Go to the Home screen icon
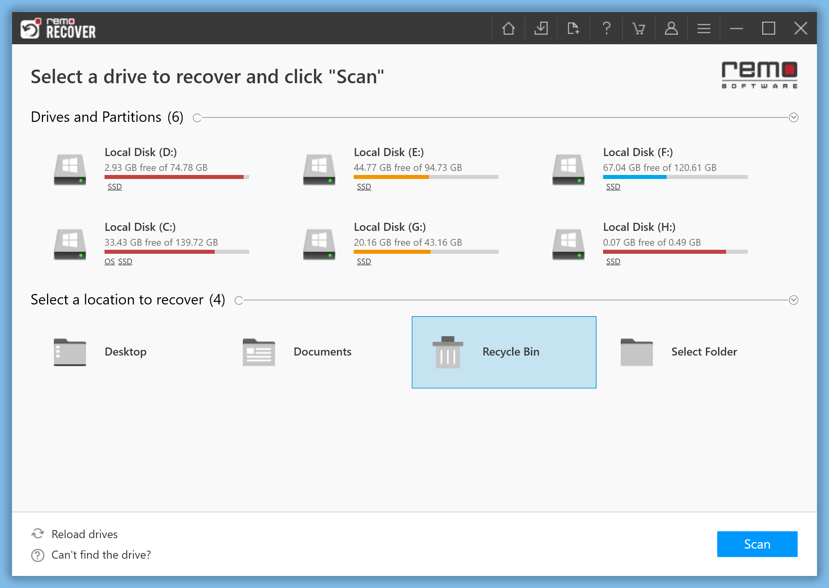829x588 pixels. (x=509, y=29)
